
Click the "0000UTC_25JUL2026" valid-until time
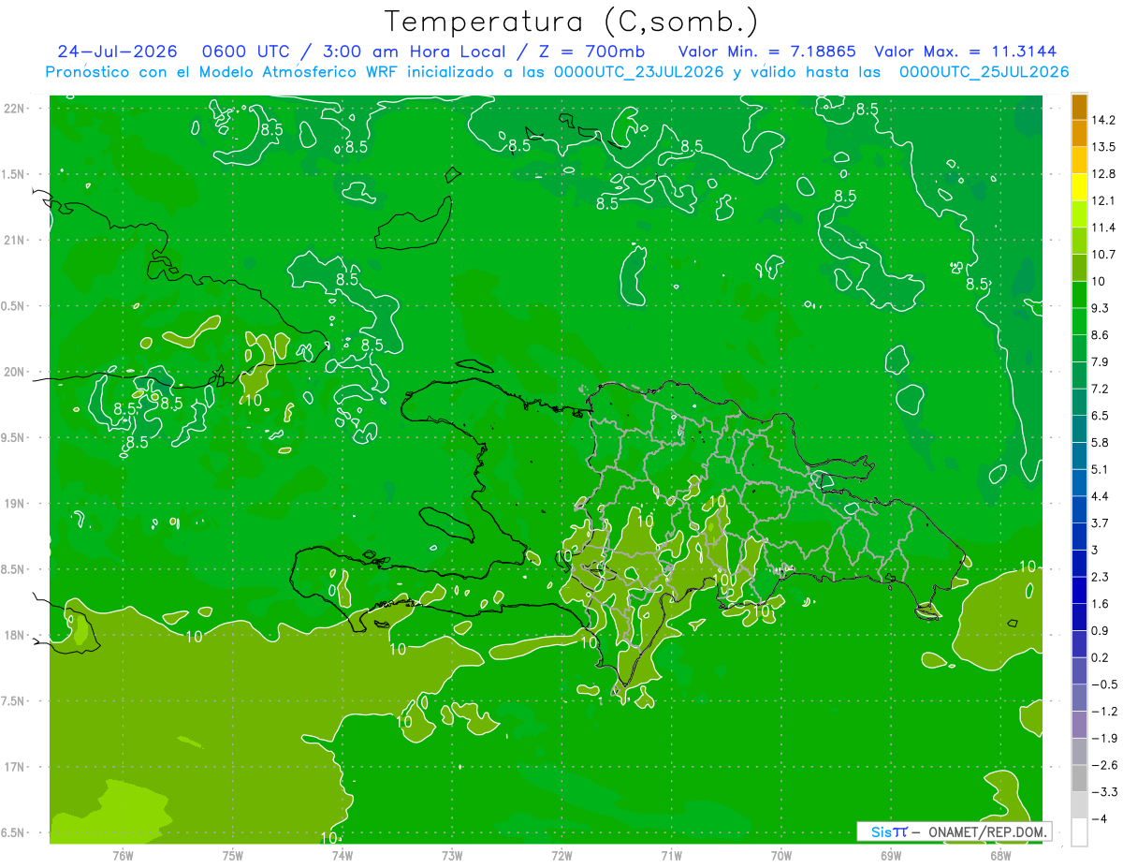pyautogui.click(x=984, y=72)
